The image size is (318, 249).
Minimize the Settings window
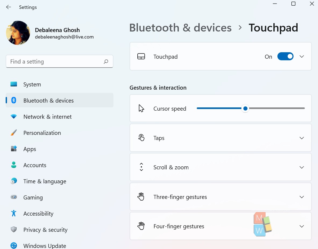coord(275,4)
